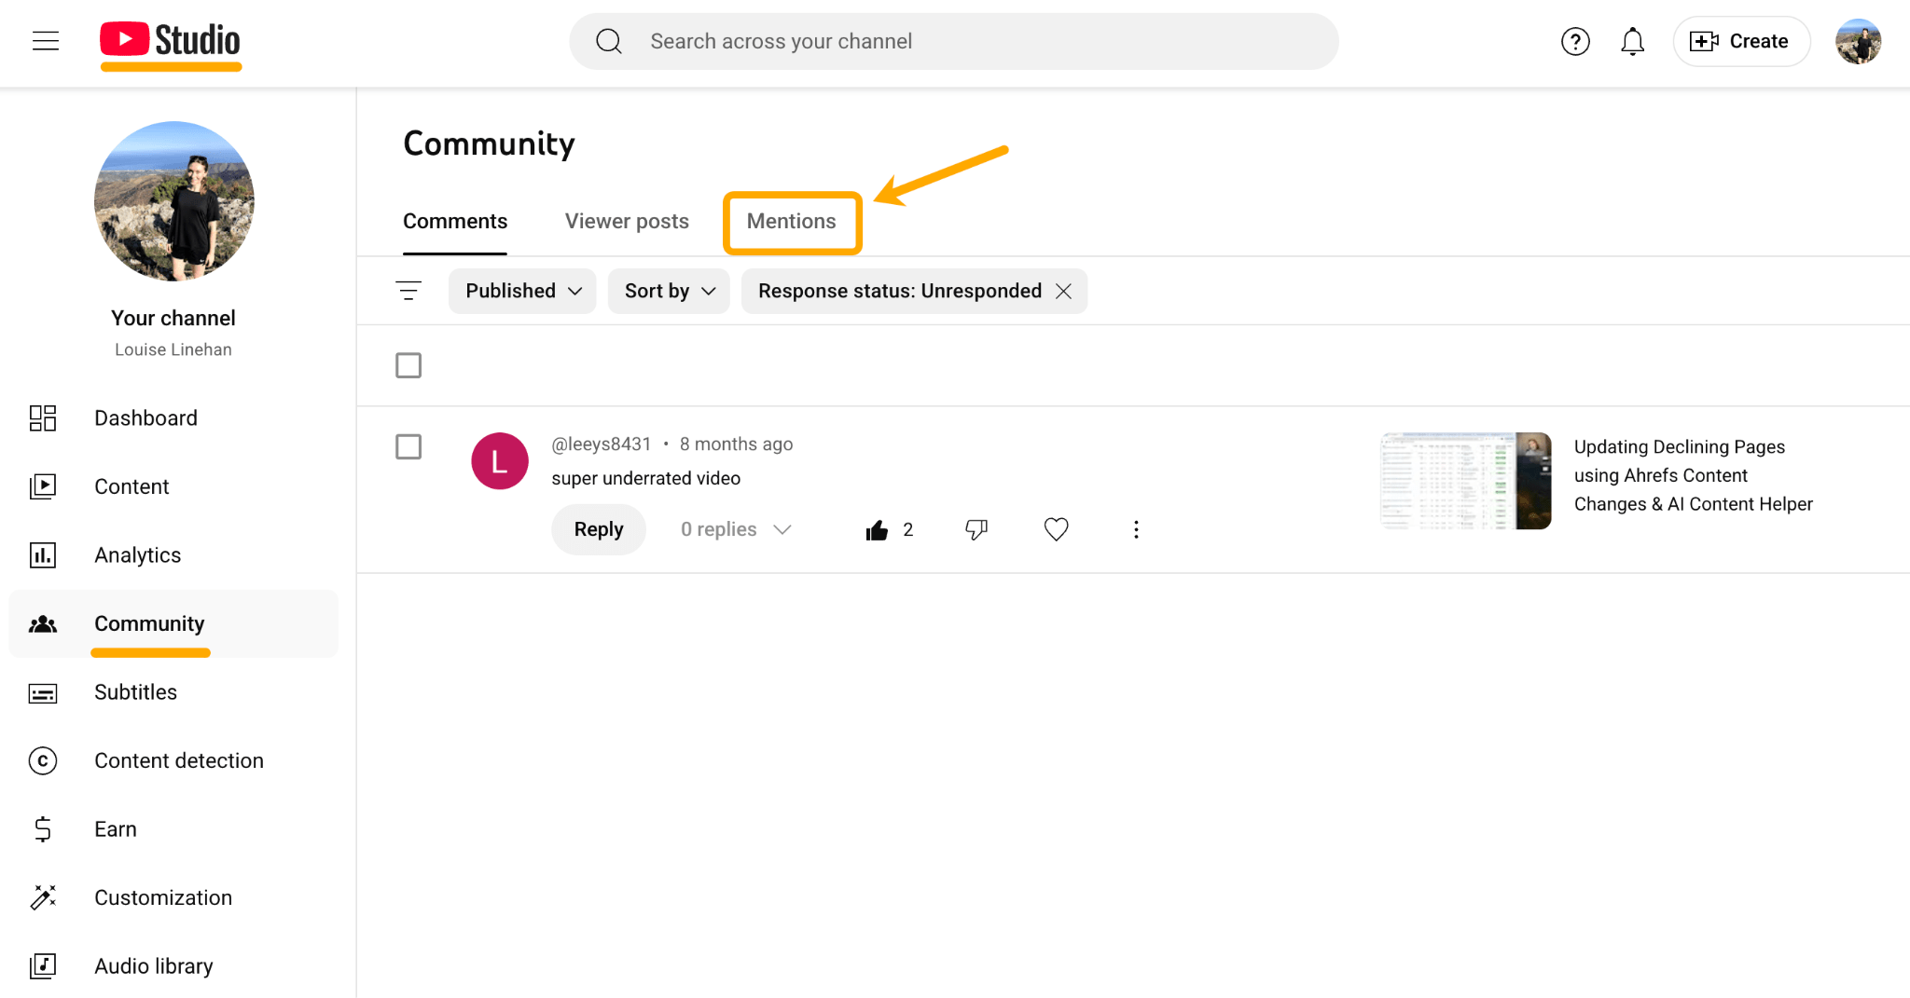Screen dimensions: 1910x998
Task: Select the Analytics icon in sidebar
Action: point(42,554)
